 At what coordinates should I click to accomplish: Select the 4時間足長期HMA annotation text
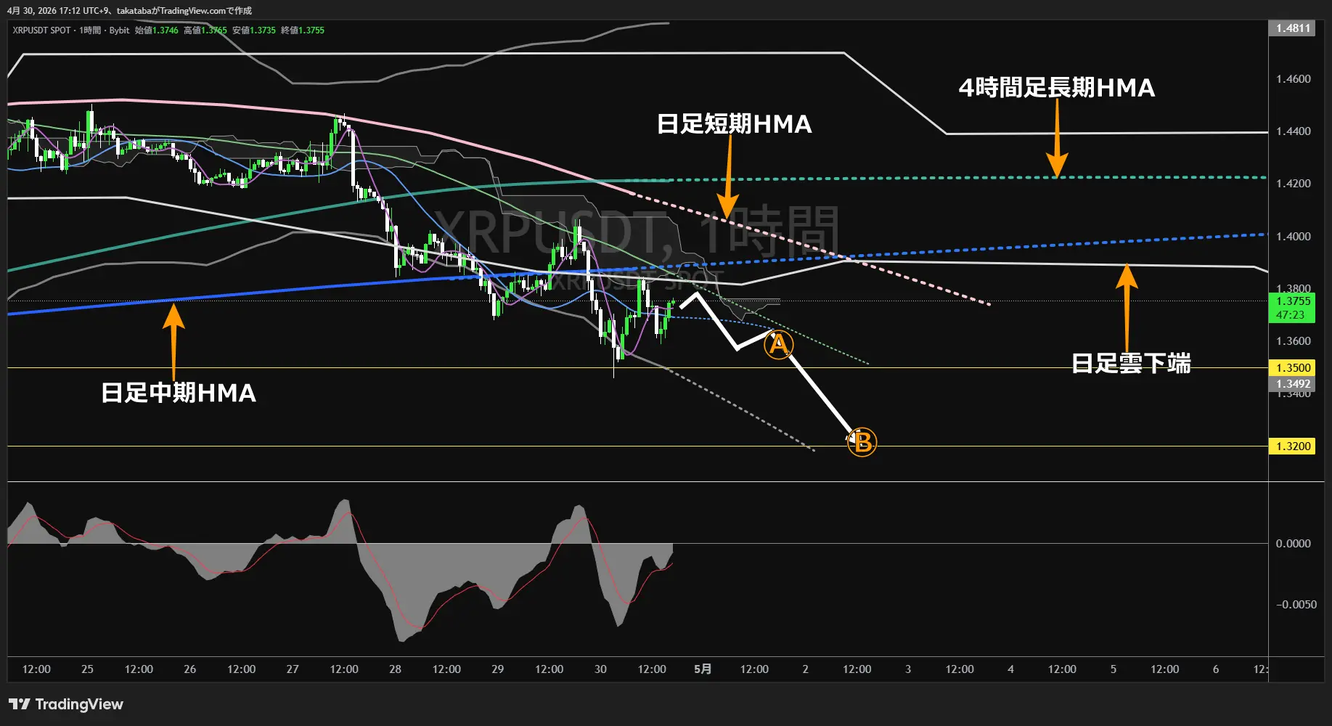click(1057, 88)
